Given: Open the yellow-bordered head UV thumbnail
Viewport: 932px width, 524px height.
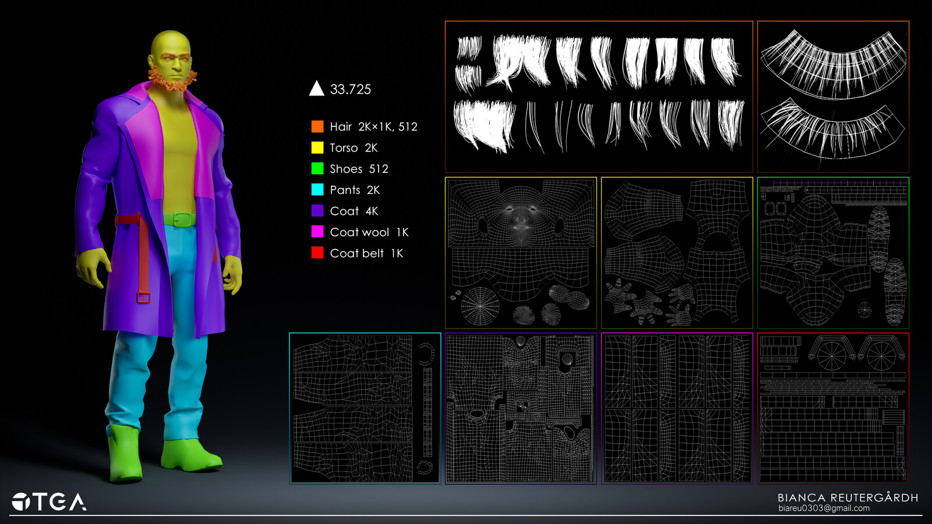Looking at the screenshot, I should tap(521, 253).
